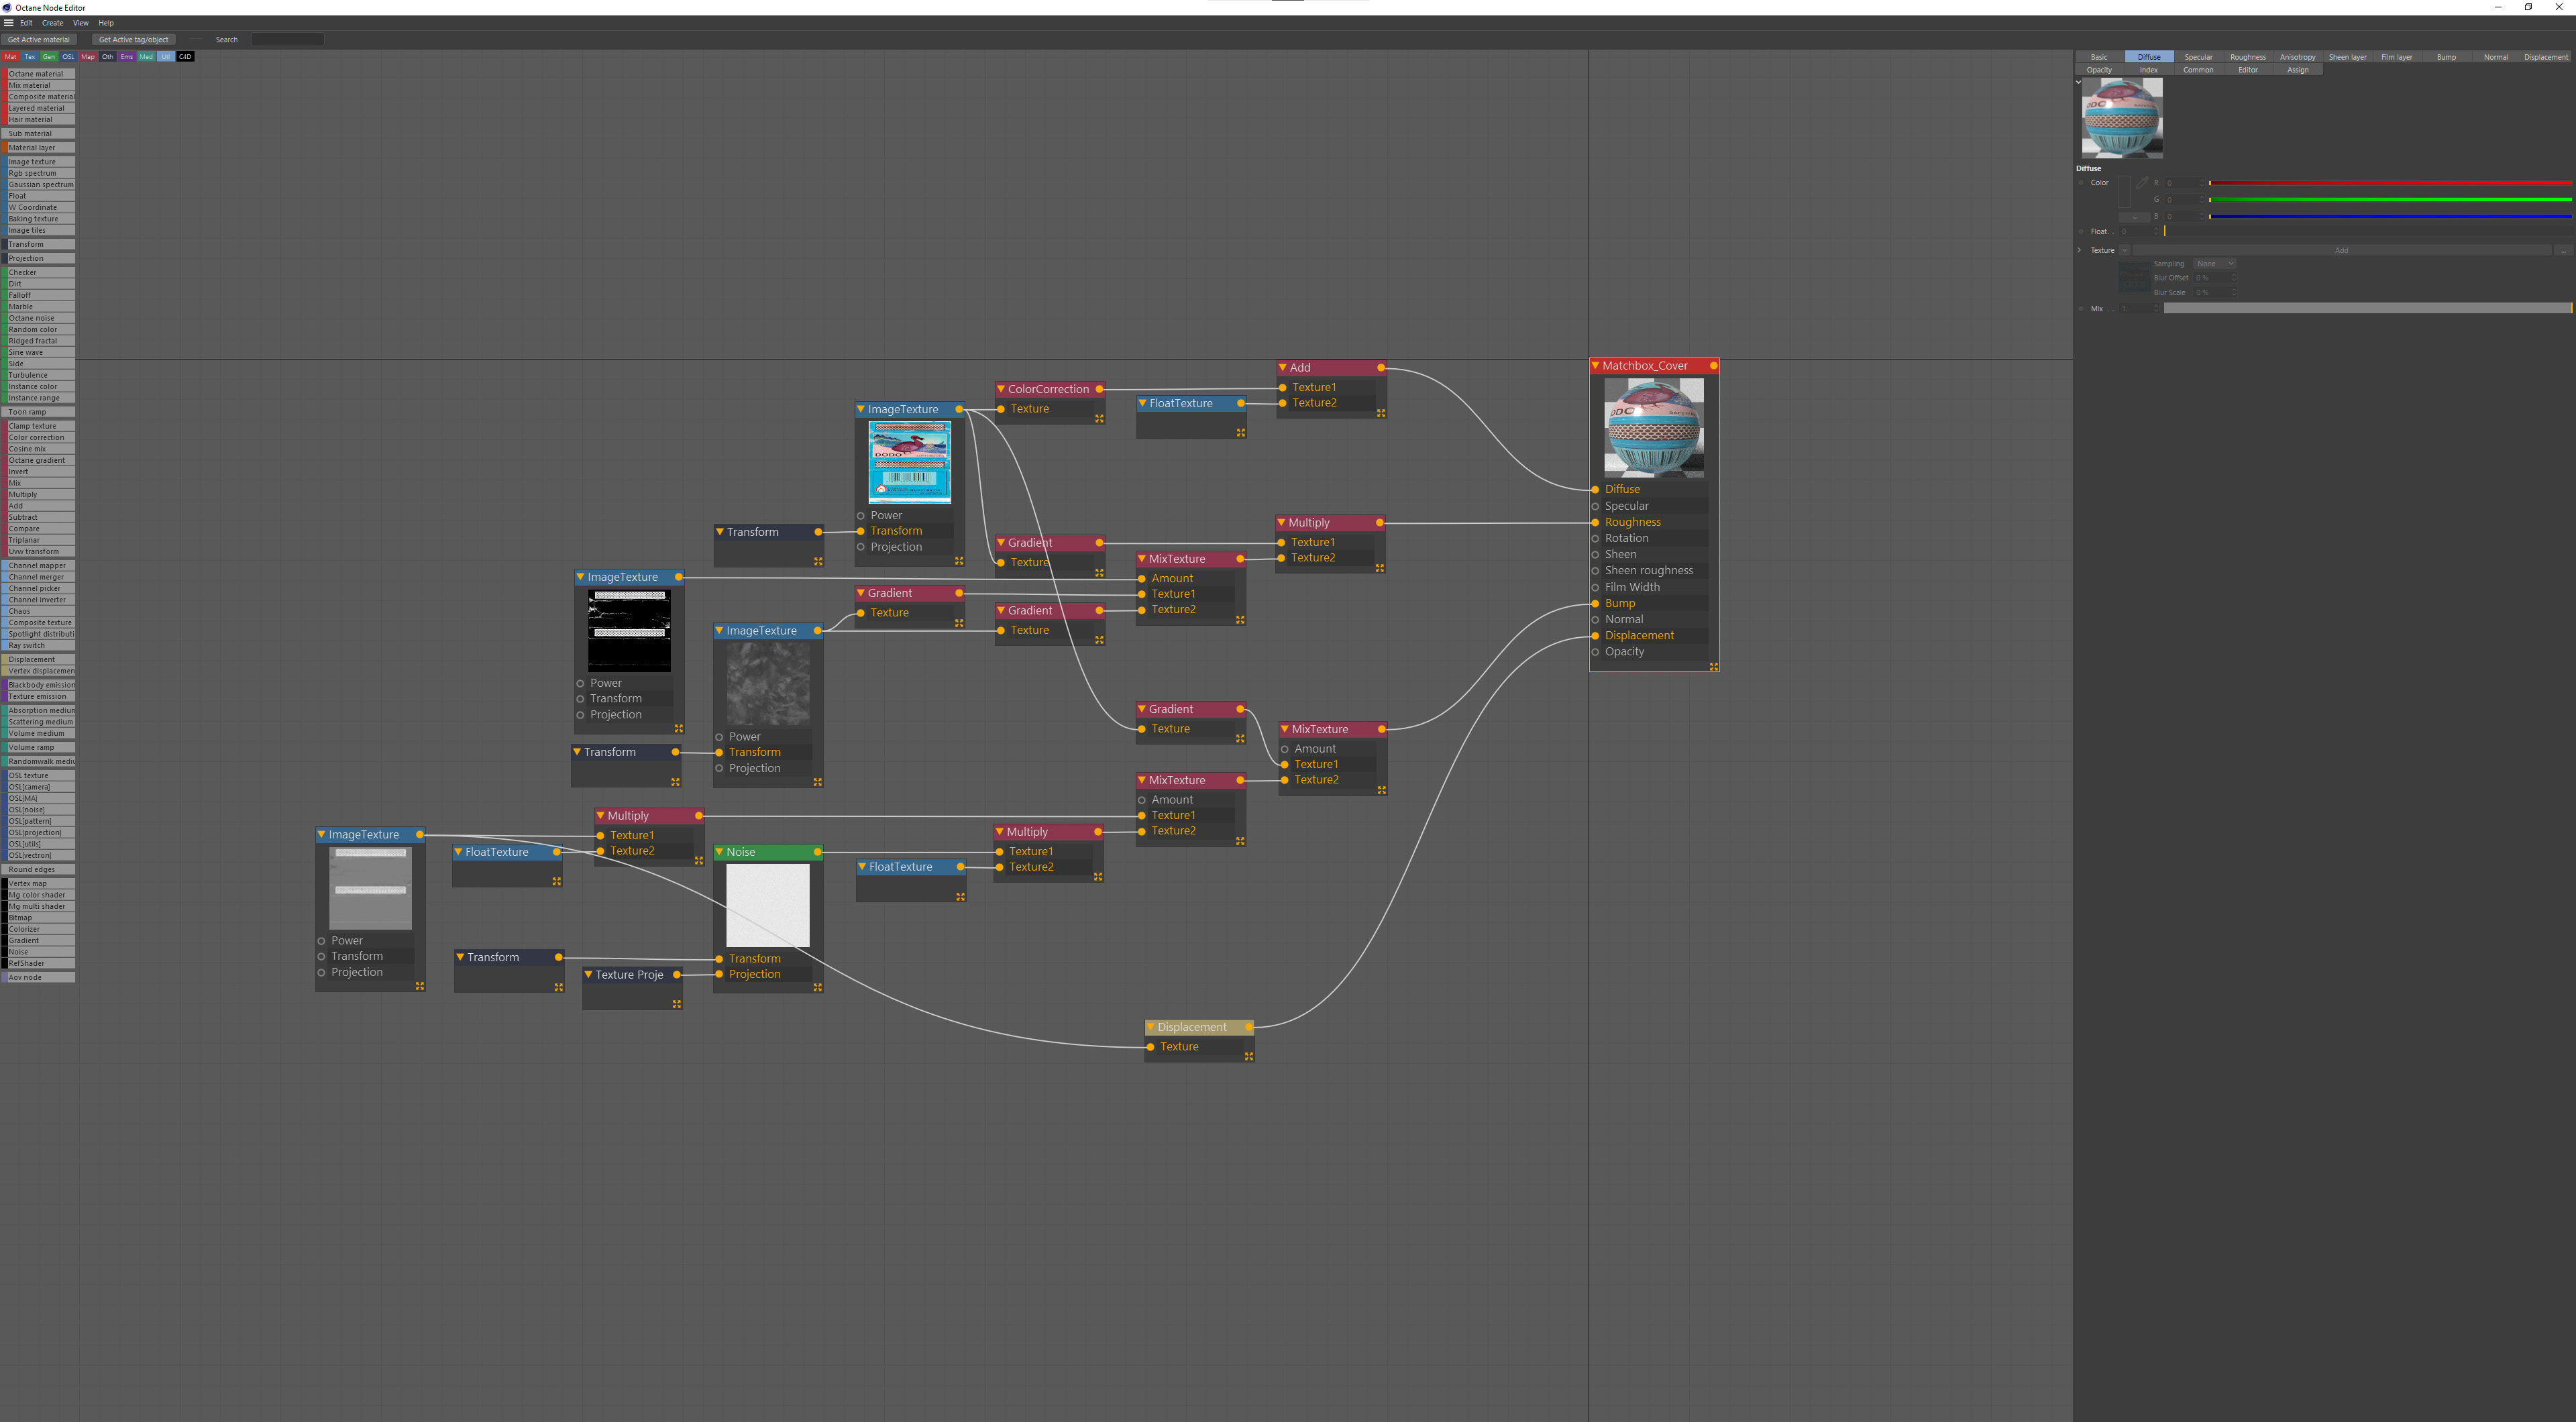The height and width of the screenshot is (1422, 2576).
Task: Collapse the Displacement node triangle
Action: 1151,1027
